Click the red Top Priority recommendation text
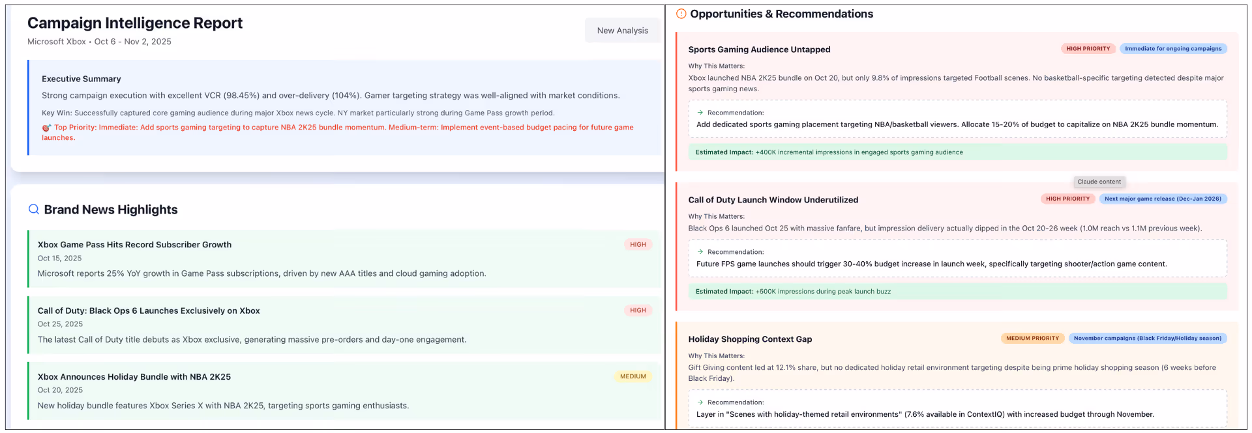The width and height of the screenshot is (1252, 433). (x=338, y=132)
